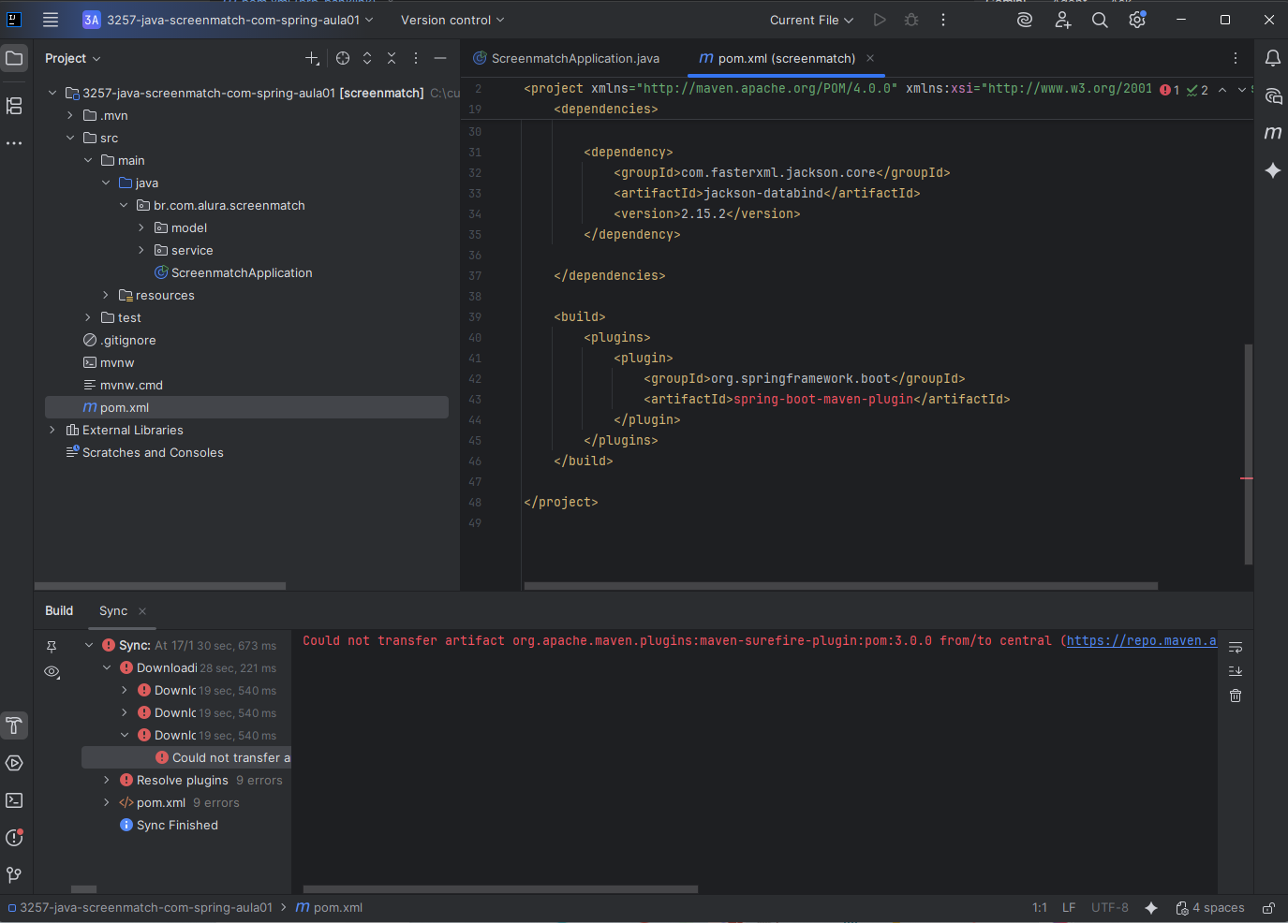
Task: Switch to the ScreenmatchApplication.java tab
Action: 574,58
